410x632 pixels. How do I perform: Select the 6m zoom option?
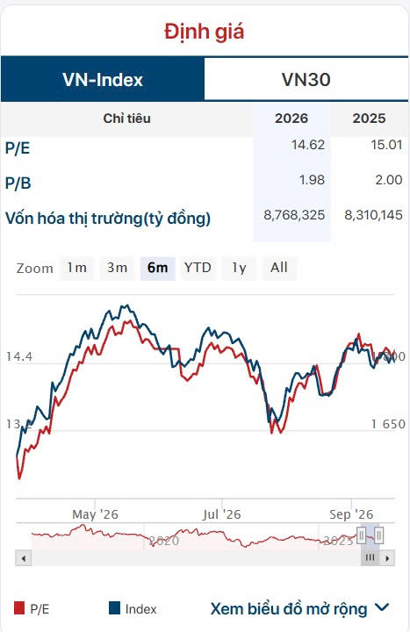(158, 268)
